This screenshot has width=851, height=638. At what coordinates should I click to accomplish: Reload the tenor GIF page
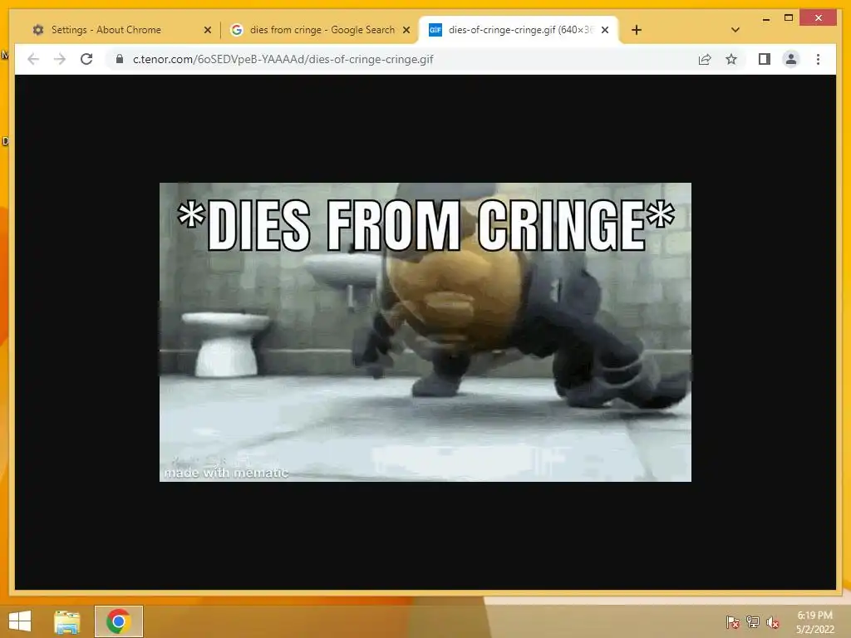click(86, 59)
